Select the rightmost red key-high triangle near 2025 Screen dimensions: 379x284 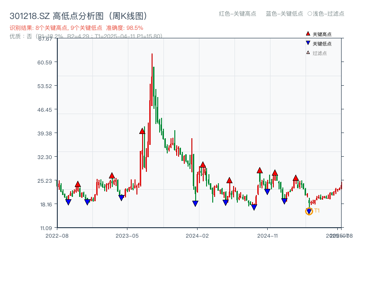[x=296, y=178]
